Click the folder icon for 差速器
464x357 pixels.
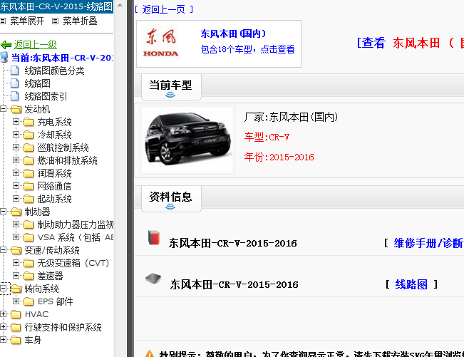pos(29,276)
